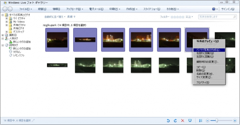Screen dimensions: 240x125
Task: Click the red X delete icon
Action: [x=183, y=120]
